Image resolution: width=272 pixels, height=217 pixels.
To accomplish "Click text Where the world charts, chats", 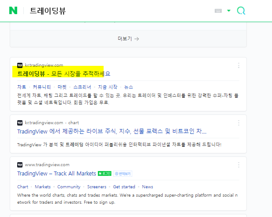I will coord(127,199).
